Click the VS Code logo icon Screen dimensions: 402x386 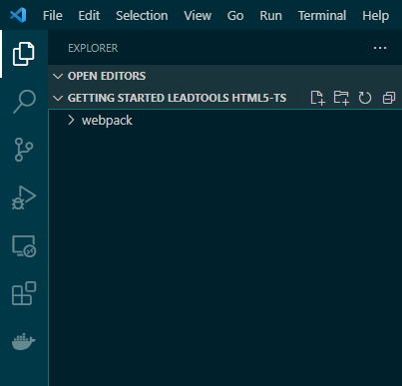(18, 15)
